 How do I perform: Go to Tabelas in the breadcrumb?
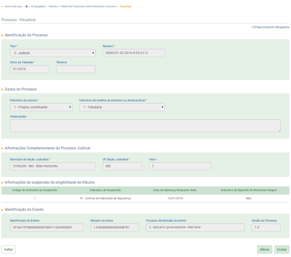53,6
